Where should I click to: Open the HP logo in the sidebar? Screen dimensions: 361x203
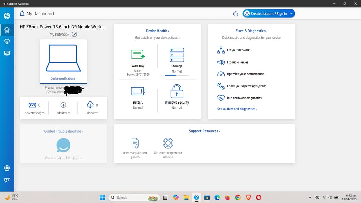click(7, 16)
